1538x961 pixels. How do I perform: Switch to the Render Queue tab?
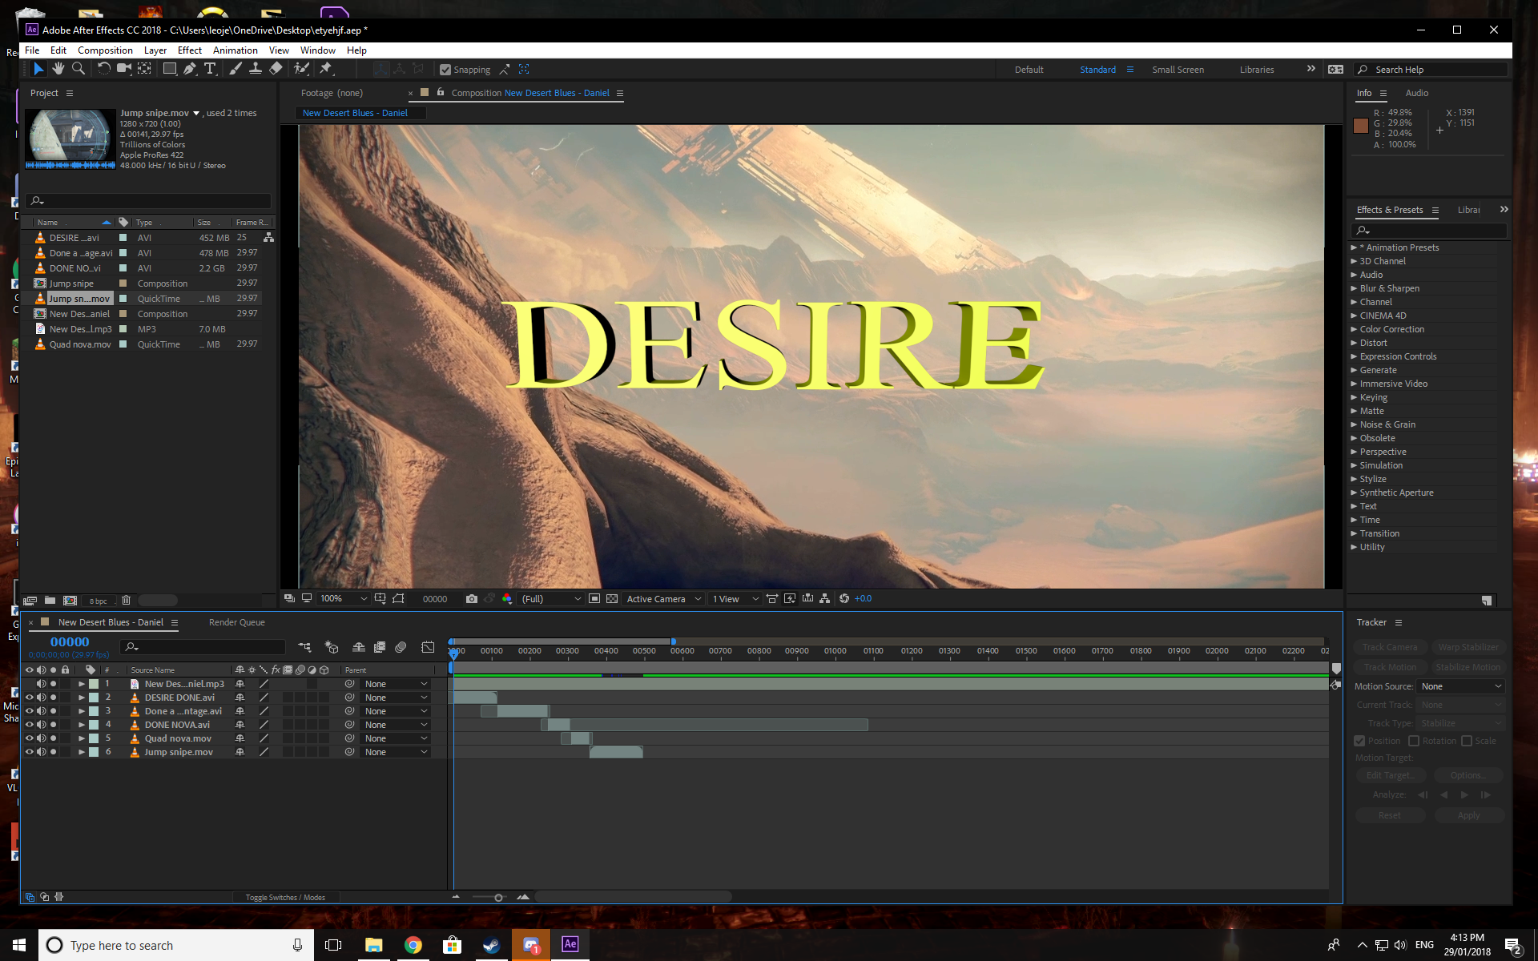tap(236, 622)
